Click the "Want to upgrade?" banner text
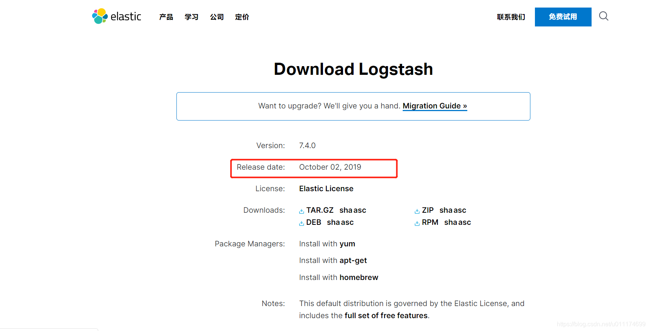The width and height of the screenshot is (649, 331). coord(329,106)
